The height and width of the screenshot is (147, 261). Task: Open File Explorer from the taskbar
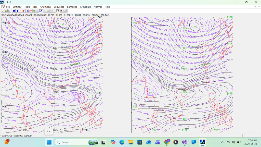[131, 142]
